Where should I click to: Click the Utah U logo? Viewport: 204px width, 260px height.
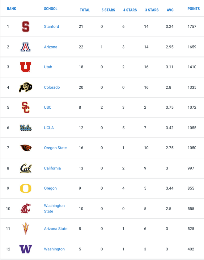tap(26, 67)
